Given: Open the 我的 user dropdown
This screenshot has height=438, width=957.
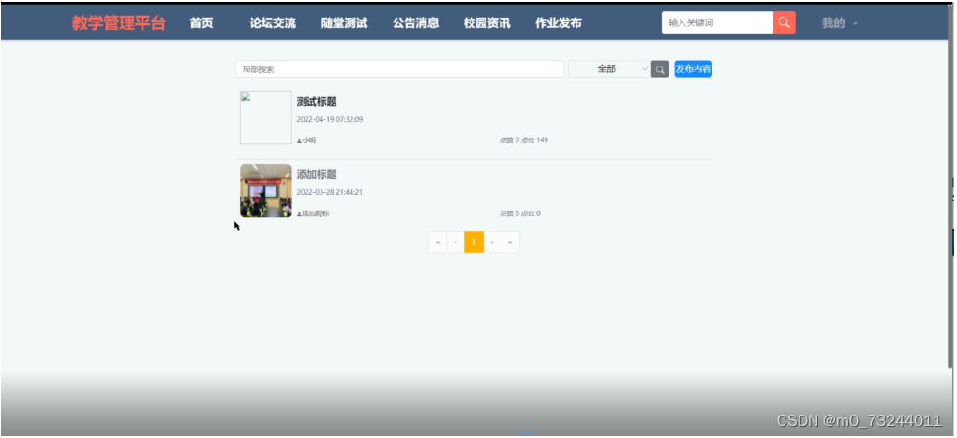Looking at the screenshot, I should tap(839, 23).
